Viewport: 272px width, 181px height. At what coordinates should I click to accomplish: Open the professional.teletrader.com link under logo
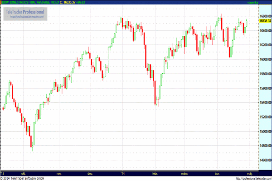[27, 17]
